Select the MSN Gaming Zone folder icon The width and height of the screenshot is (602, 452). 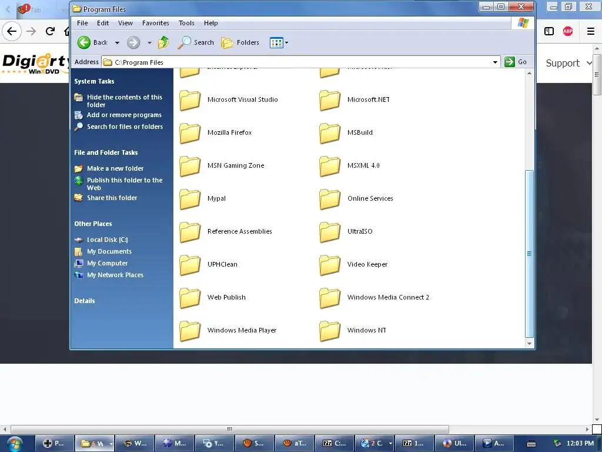(190, 166)
